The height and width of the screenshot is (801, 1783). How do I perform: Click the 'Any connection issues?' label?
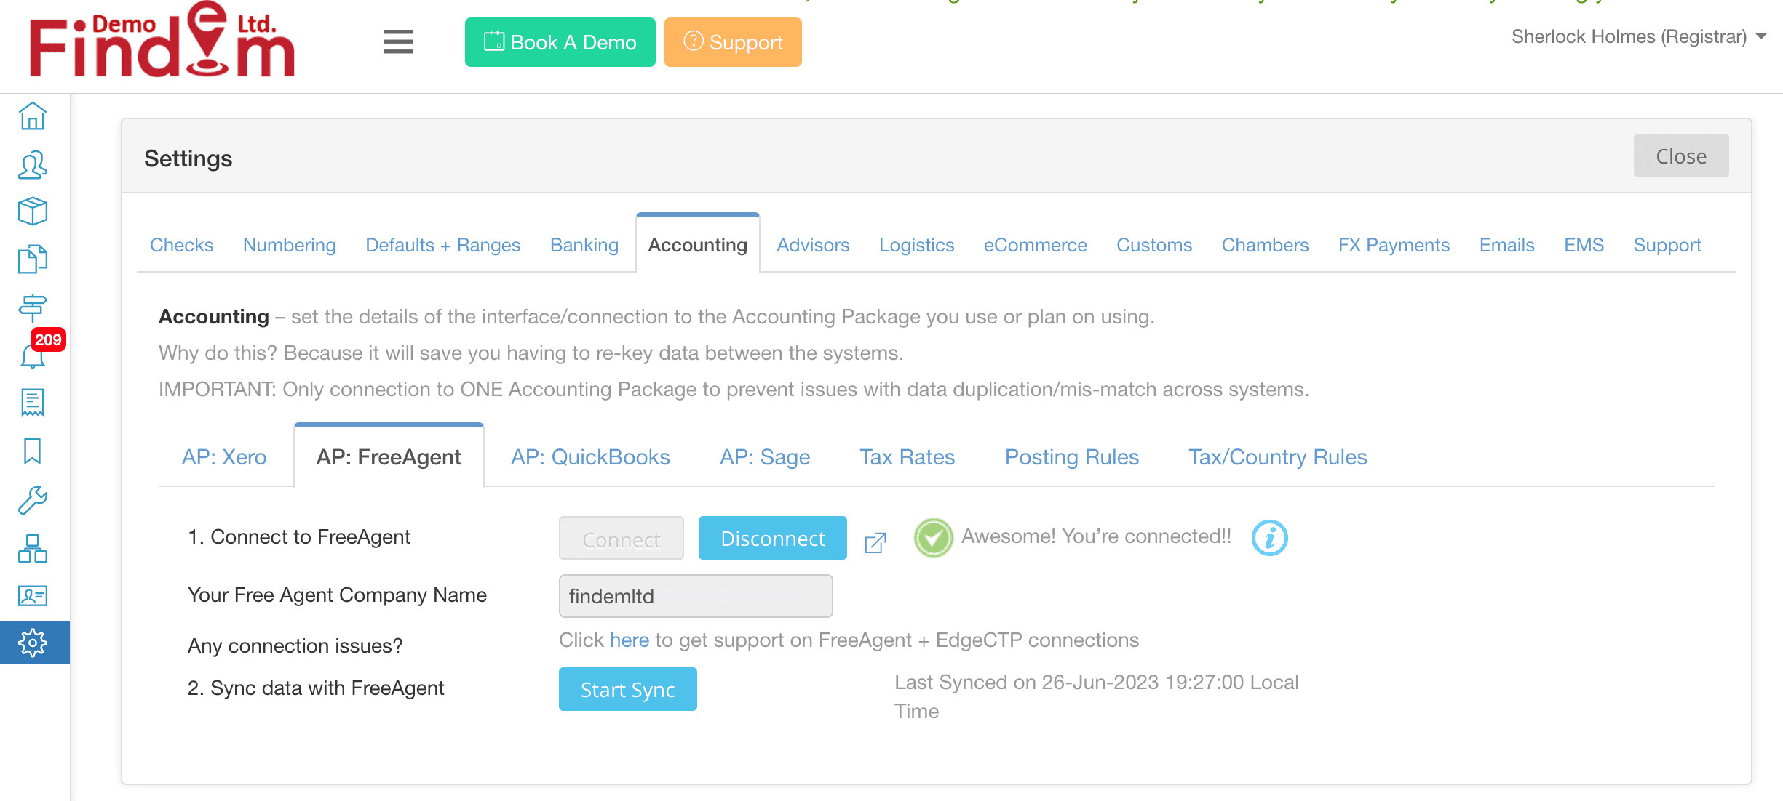point(295,645)
